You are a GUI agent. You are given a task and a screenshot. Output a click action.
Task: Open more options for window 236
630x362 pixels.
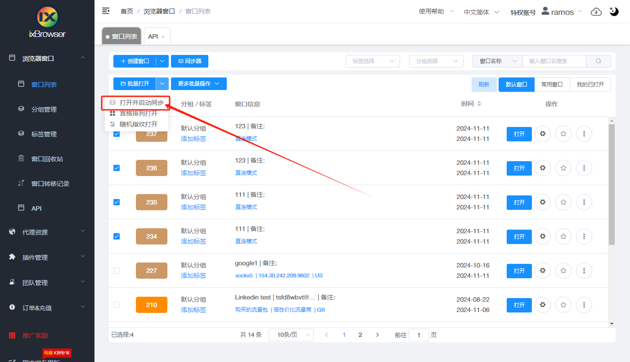point(584,168)
